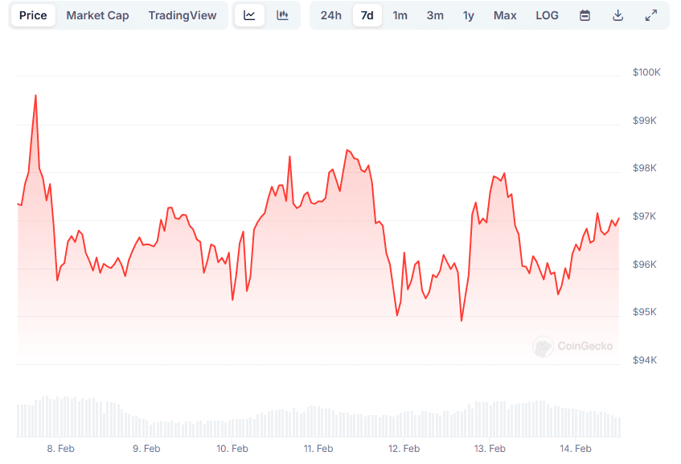
Task: Click the 14. Feb axis label
Action: [575, 449]
